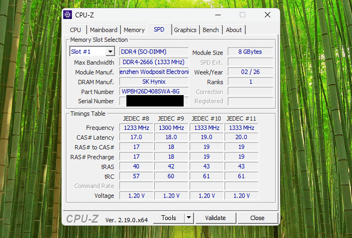The width and height of the screenshot is (352, 238).
Task: Click the Week/Year 02 / 26 field
Action: 250,72
